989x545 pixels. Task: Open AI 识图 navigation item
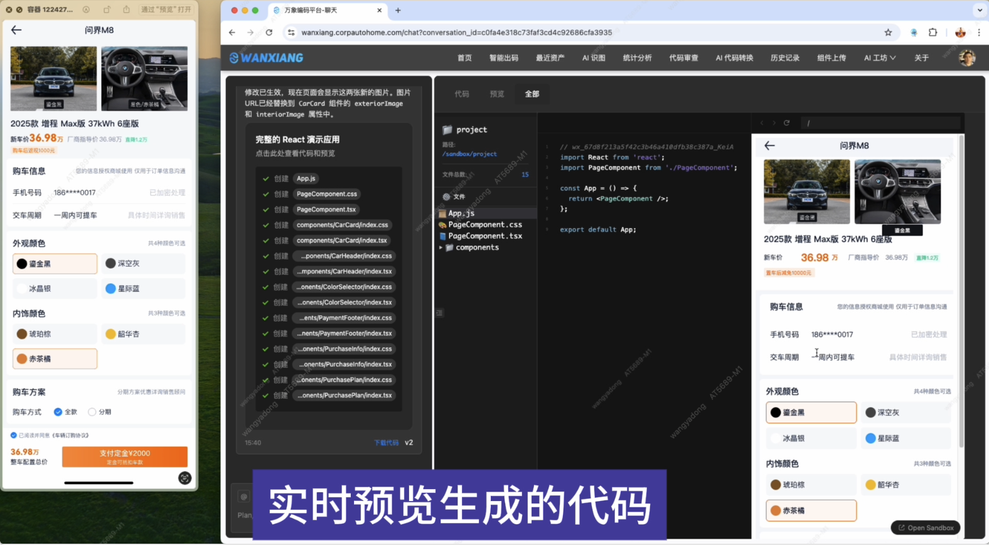[x=594, y=58]
